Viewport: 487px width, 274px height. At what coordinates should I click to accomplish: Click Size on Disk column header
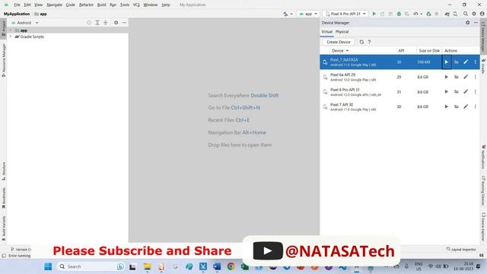(429, 51)
